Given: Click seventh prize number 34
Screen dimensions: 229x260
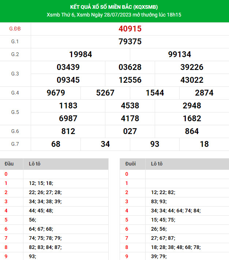Looking at the screenshot, I should [105, 144].
